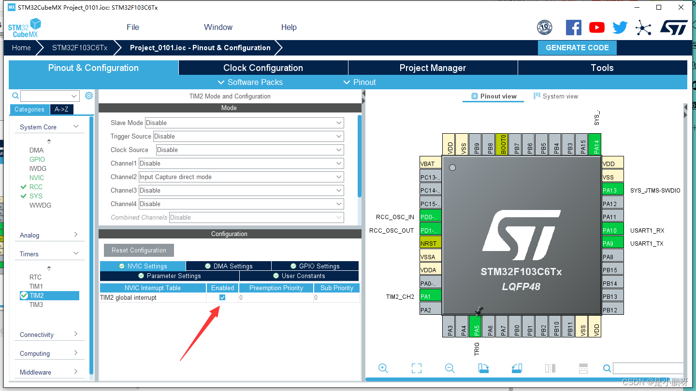
Task: Switch to the A->Z tab
Action: click(x=61, y=109)
